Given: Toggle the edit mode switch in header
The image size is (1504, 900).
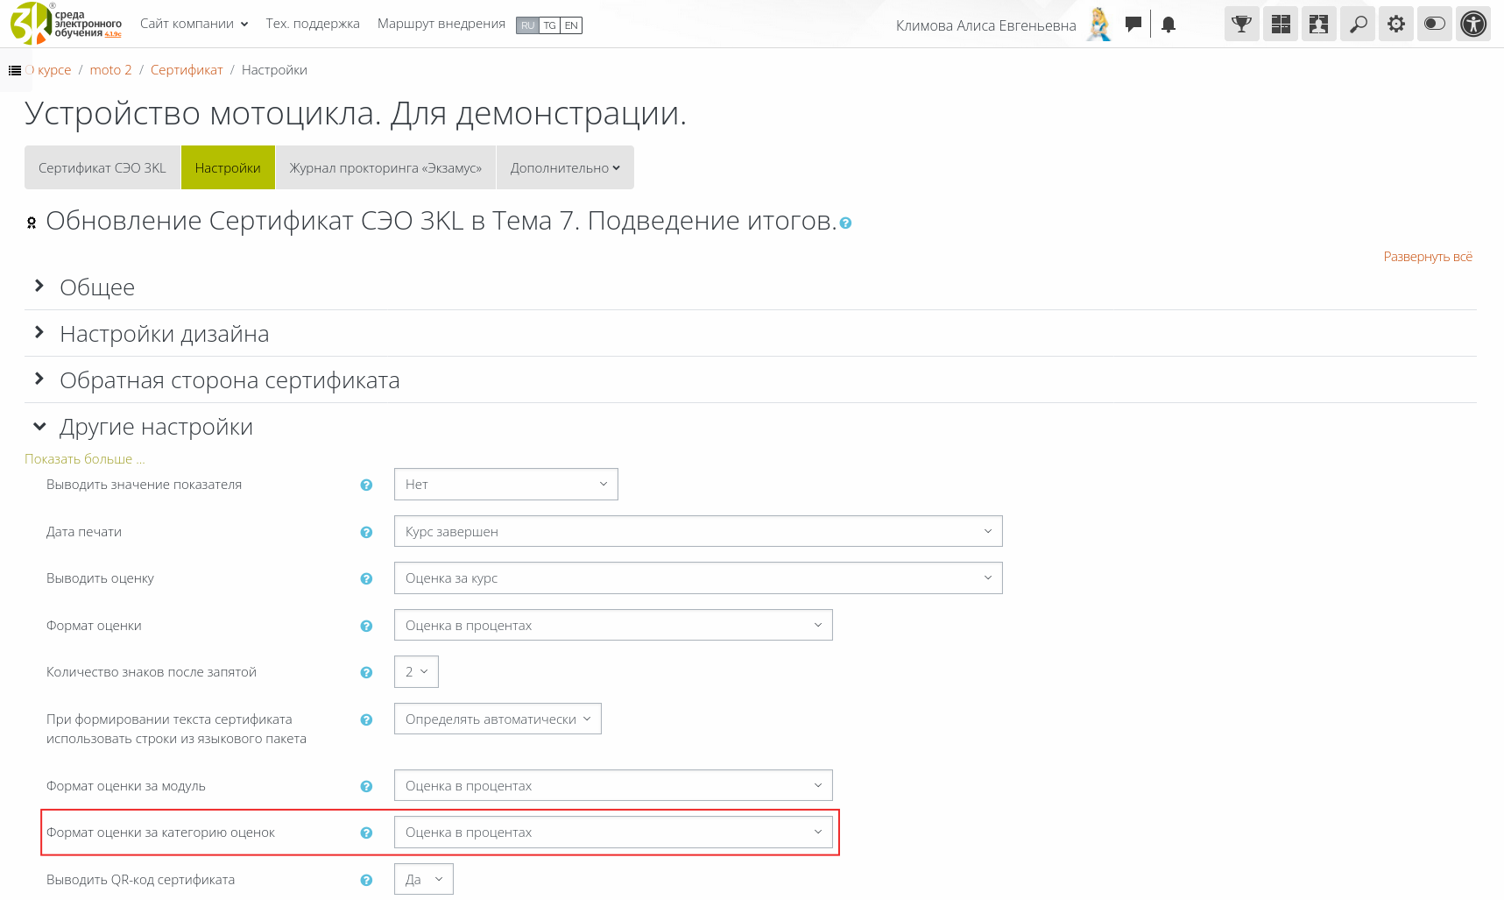Looking at the screenshot, I should coord(1434,25).
